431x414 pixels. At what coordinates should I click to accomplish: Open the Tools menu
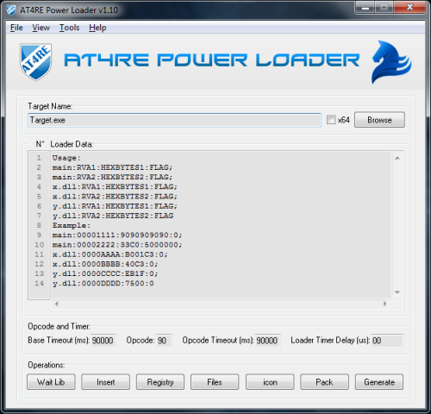coord(69,28)
